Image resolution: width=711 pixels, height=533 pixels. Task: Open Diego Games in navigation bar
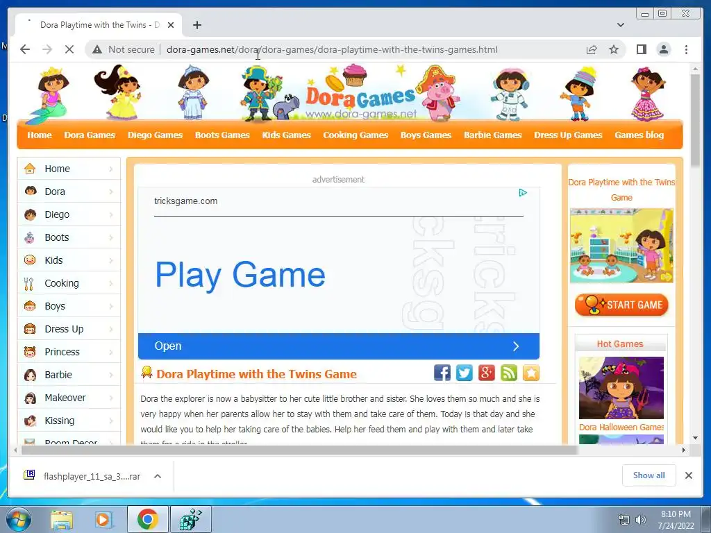point(155,135)
